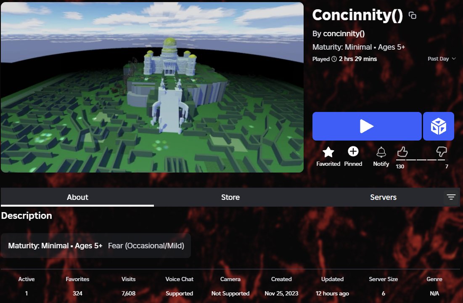
Task: Toggle the Favorited star
Action: click(328, 152)
